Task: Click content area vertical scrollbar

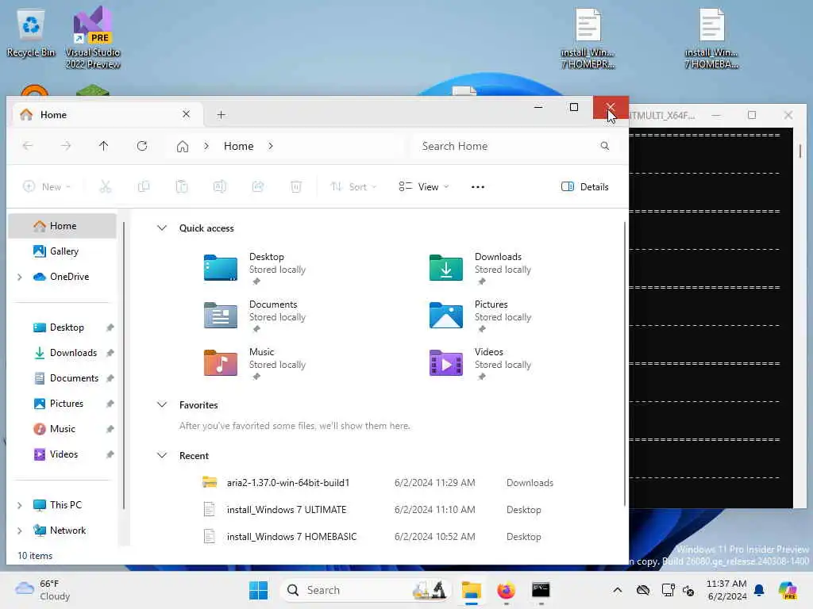Action: 624,364
